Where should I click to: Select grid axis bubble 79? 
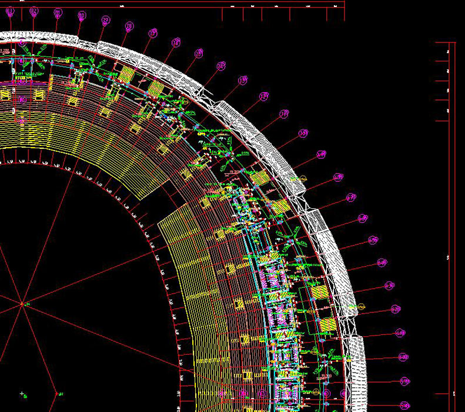pos(106,21)
